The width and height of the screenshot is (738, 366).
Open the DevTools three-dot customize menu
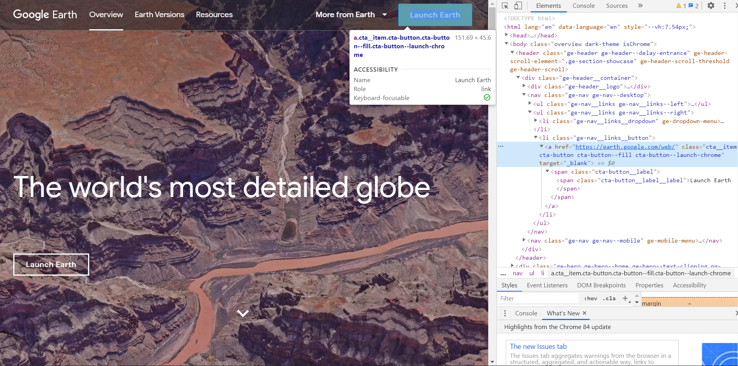click(x=725, y=6)
